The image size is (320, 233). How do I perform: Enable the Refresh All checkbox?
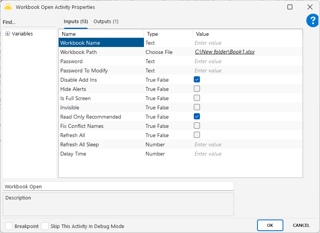[197, 135]
